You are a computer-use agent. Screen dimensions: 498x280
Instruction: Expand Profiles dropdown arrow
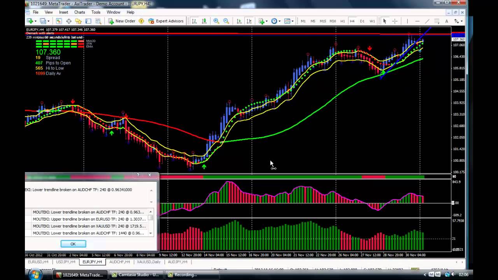pos(48,21)
